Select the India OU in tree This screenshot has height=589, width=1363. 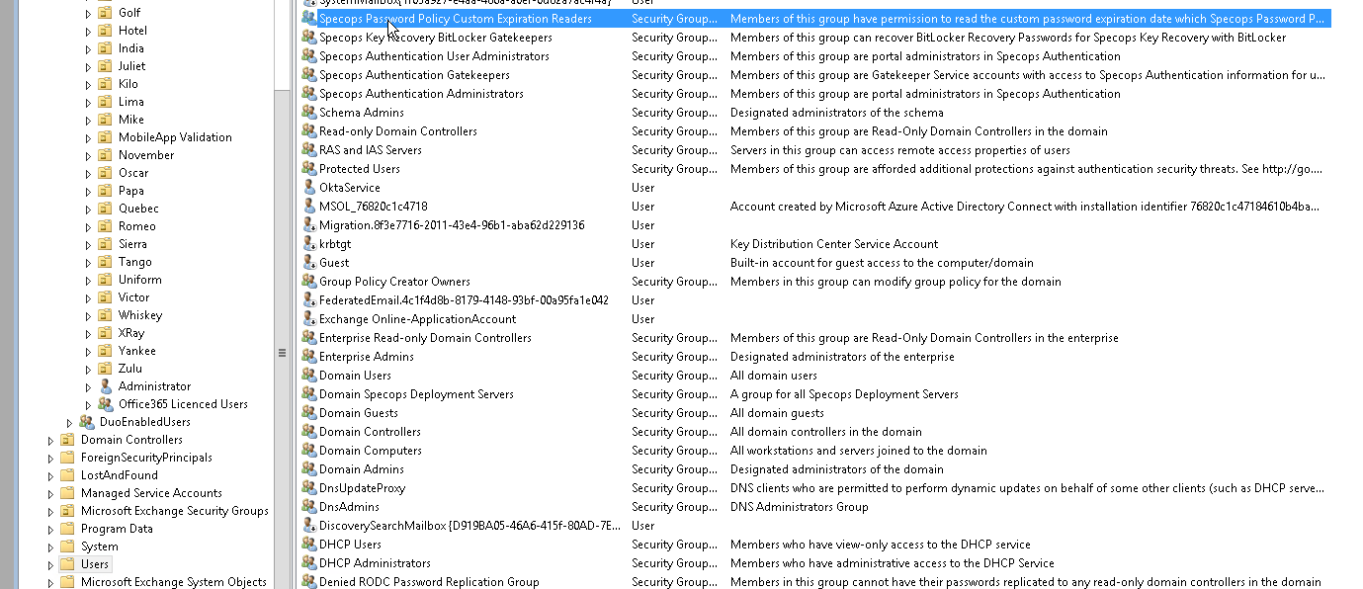[x=131, y=48]
